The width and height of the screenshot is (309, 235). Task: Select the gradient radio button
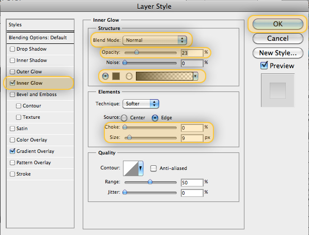(129, 76)
